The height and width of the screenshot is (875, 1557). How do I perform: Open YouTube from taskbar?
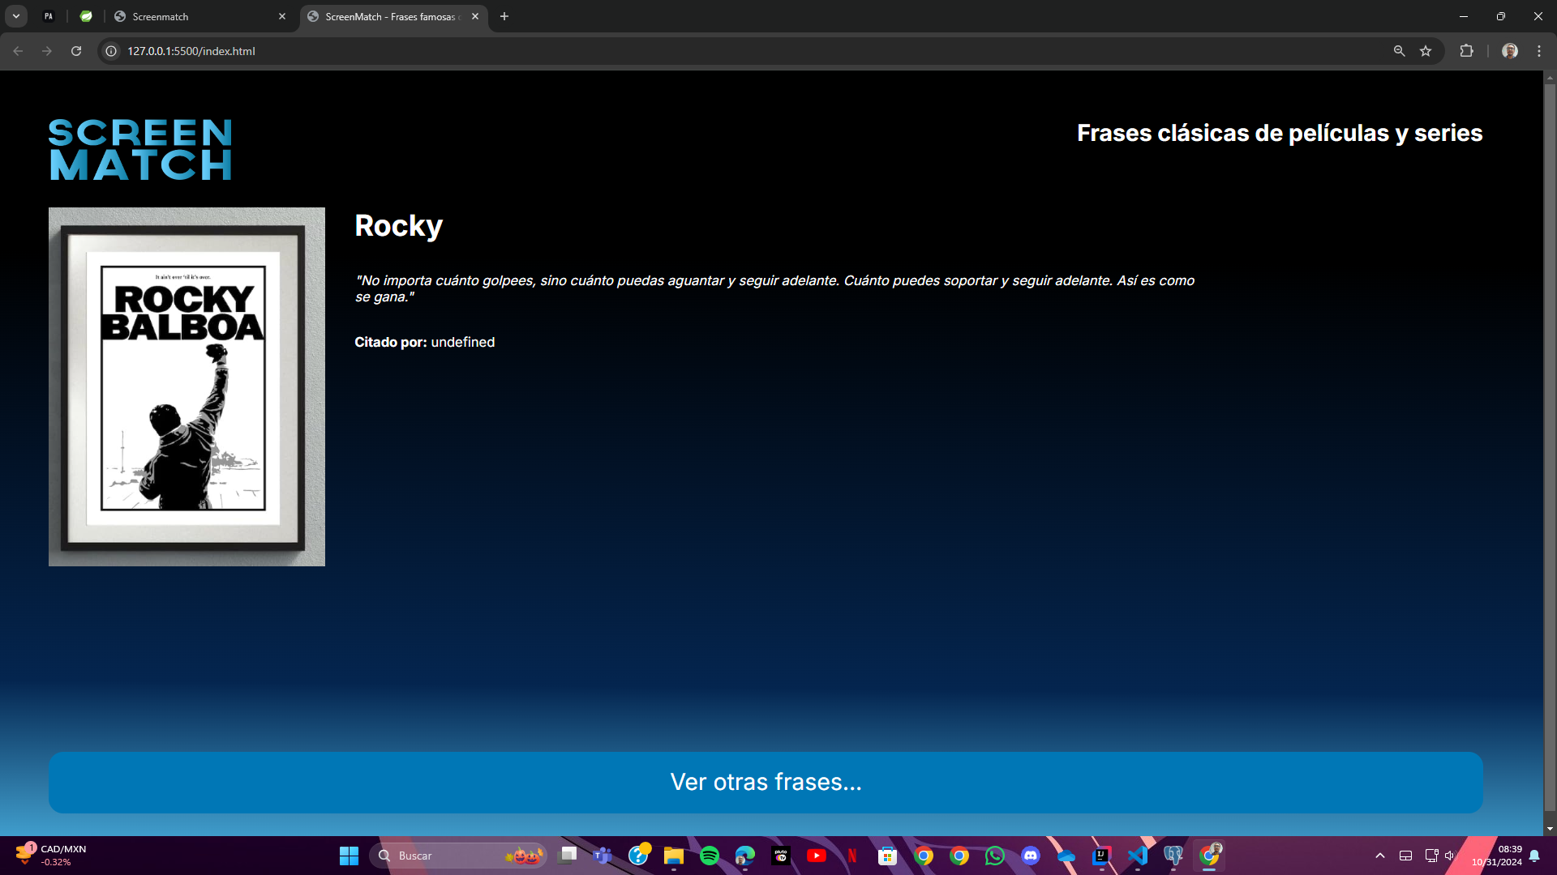point(817,856)
